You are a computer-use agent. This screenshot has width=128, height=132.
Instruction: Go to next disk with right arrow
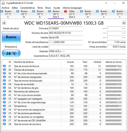[x=124, y=23]
